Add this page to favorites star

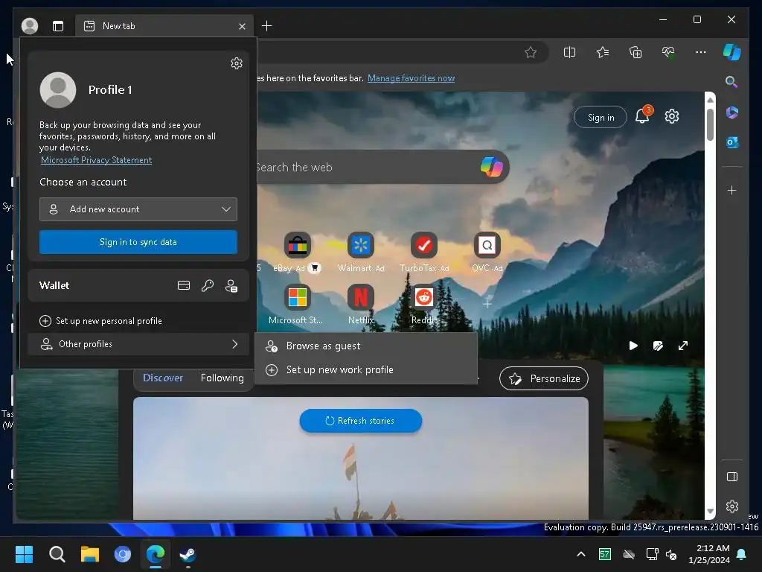coord(531,52)
